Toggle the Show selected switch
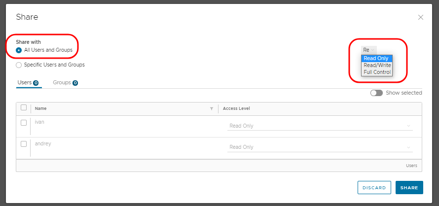439x206 pixels. point(376,93)
